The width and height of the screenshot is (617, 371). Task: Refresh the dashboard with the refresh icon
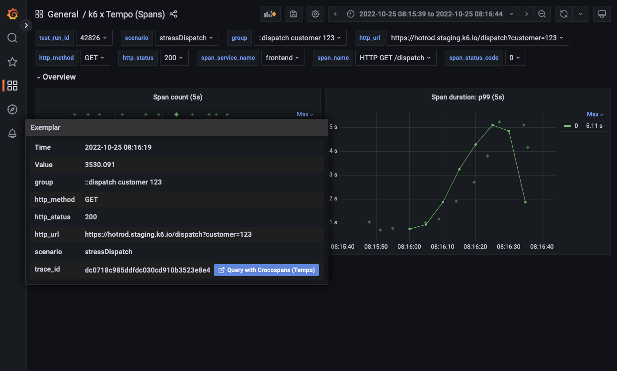click(x=563, y=14)
